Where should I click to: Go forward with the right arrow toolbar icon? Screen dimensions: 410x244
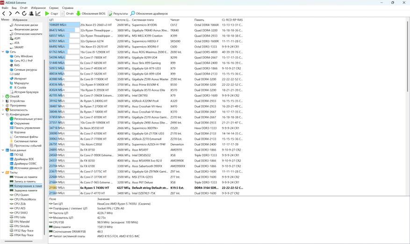tap(10, 14)
